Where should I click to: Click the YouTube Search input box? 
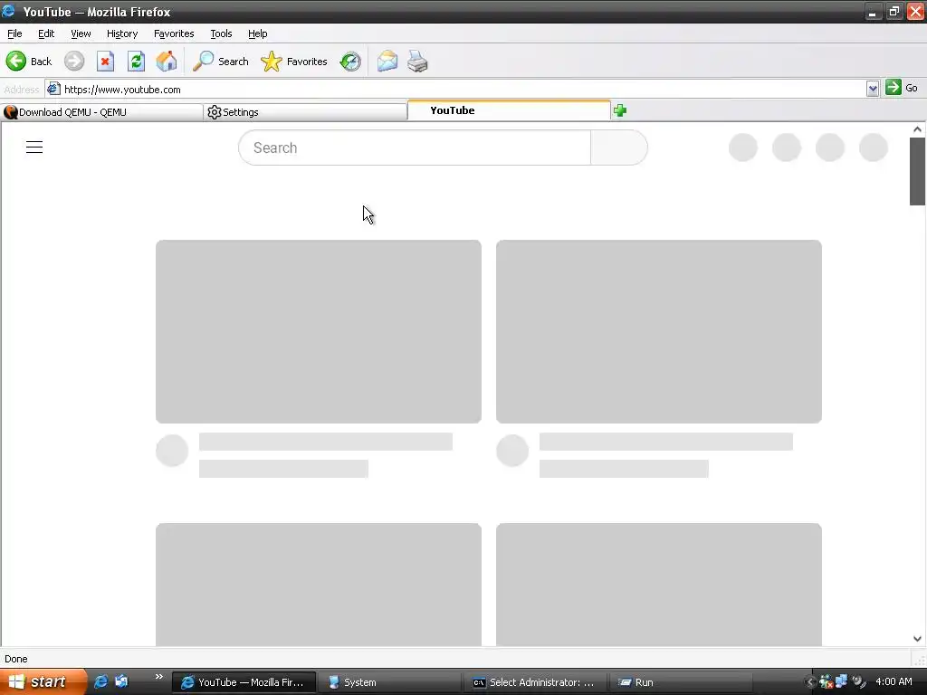point(415,148)
